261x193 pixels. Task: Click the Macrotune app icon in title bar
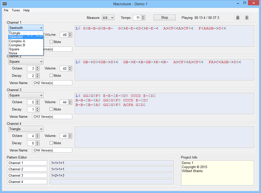[4, 4]
